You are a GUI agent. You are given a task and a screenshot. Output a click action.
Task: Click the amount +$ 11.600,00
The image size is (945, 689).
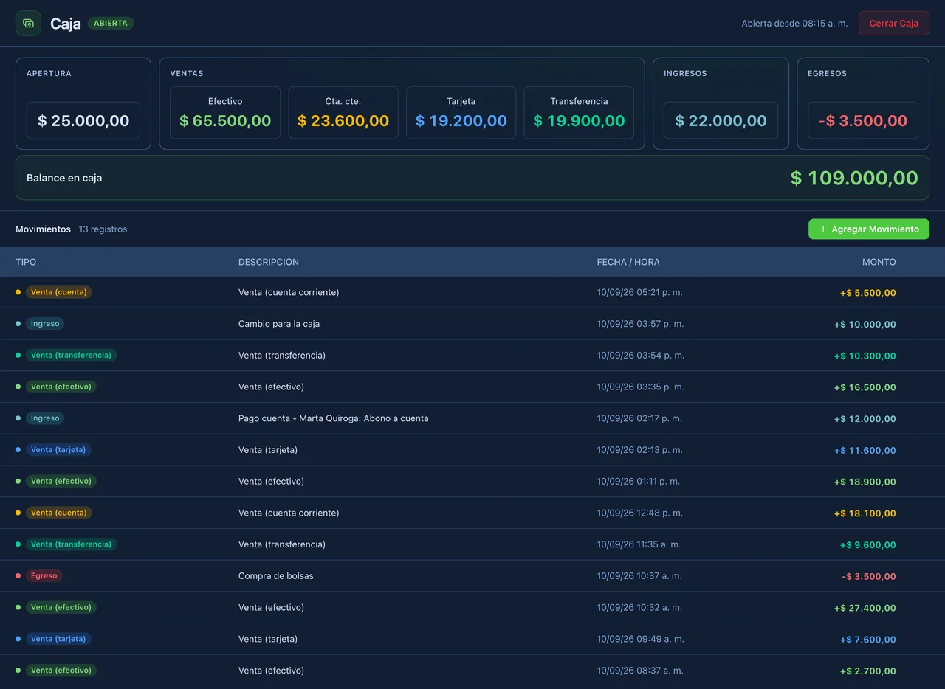865,450
